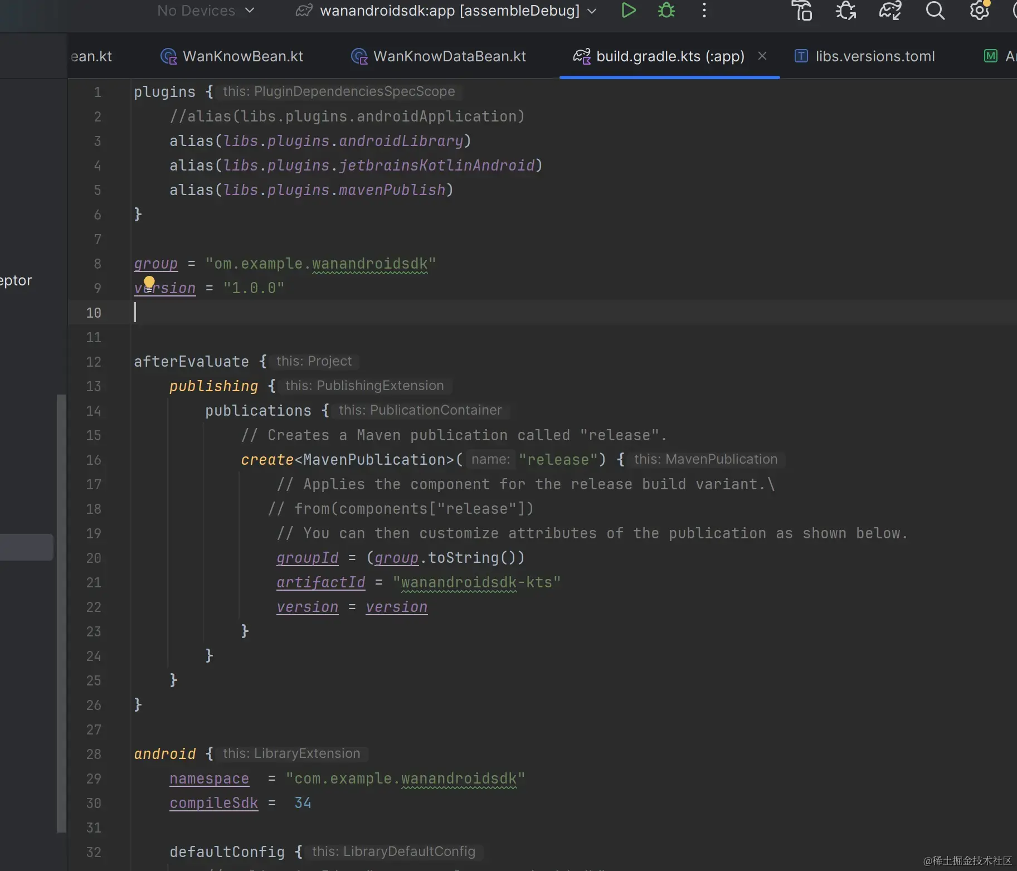
Task: Open the more actions vertical dots menu
Action: click(704, 11)
